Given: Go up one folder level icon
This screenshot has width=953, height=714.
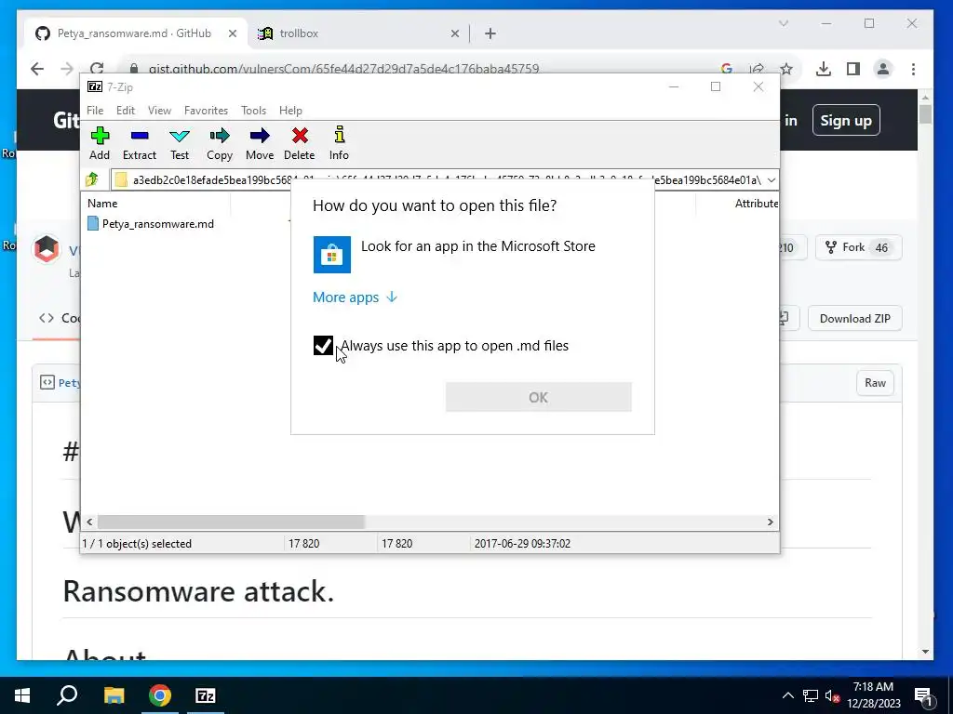Looking at the screenshot, I should 92,179.
